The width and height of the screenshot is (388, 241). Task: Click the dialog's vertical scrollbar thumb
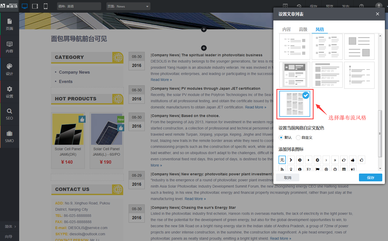(x=380, y=134)
